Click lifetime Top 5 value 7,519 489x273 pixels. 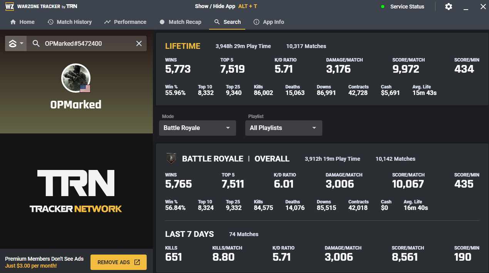(x=233, y=69)
